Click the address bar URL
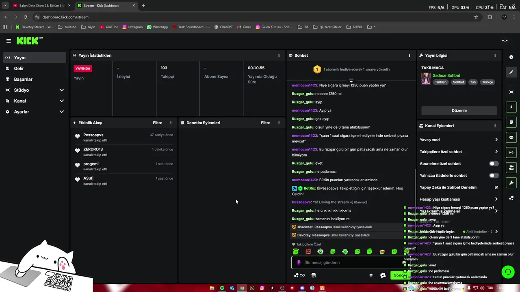This screenshot has height=292, width=520. [x=65, y=17]
